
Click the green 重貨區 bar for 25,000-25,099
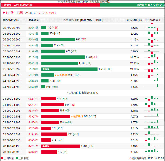tap(69, 69)
